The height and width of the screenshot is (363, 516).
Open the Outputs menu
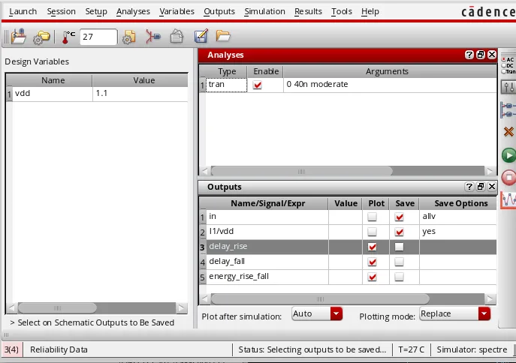point(219,11)
